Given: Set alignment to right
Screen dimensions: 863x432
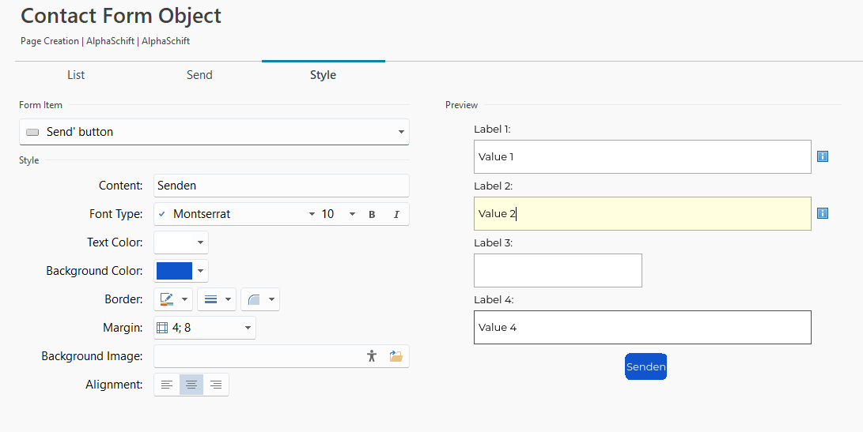Looking at the screenshot, I should 216,385.
